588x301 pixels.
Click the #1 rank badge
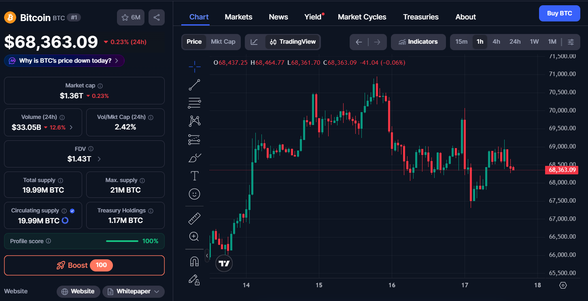(73, 17)
